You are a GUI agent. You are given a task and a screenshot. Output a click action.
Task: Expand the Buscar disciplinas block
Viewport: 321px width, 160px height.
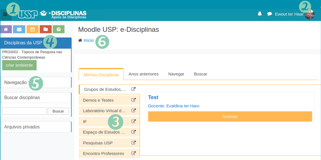click(x=36, y=97)
